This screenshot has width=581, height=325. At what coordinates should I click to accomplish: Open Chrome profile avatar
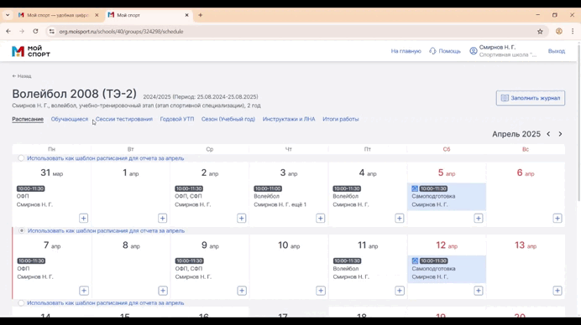click(559, 32)
